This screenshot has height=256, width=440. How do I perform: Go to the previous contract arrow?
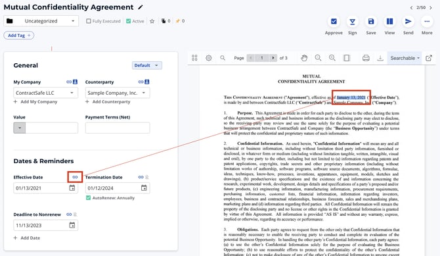(x=411, y=8)
